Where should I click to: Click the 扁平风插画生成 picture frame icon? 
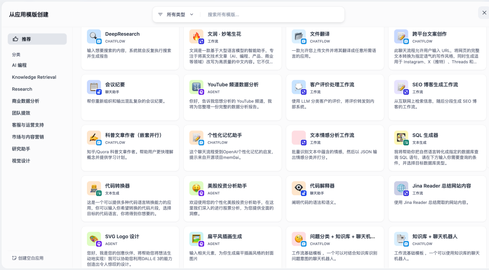coord(196,239)
